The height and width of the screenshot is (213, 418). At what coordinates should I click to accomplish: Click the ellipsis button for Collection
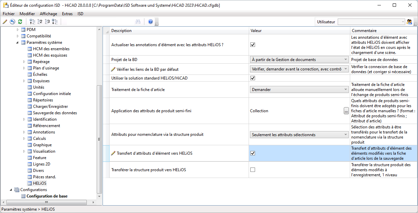tap(346, 111)
